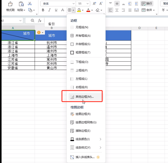Click the orange error warning icon

click(39, 32)
